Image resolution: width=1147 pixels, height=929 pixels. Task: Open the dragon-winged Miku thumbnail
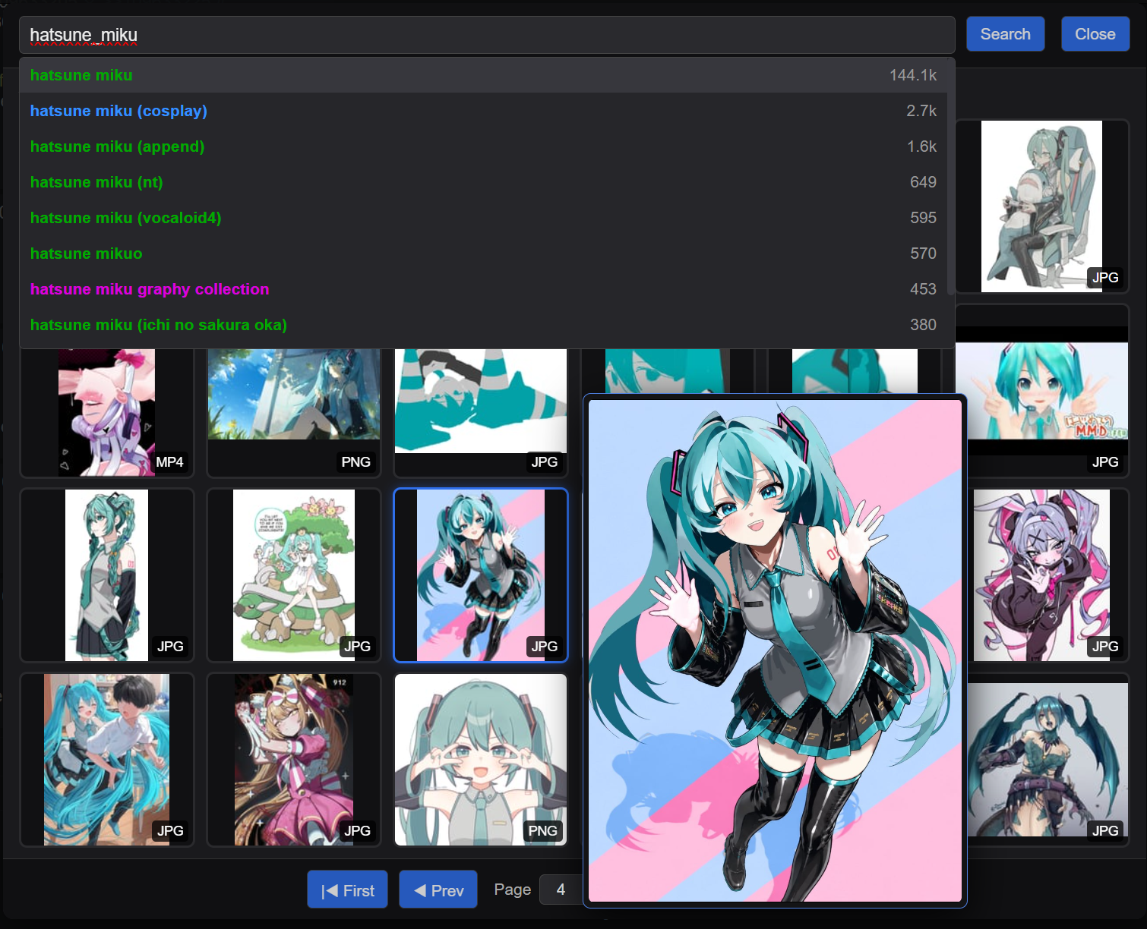tap(1047, 760)
